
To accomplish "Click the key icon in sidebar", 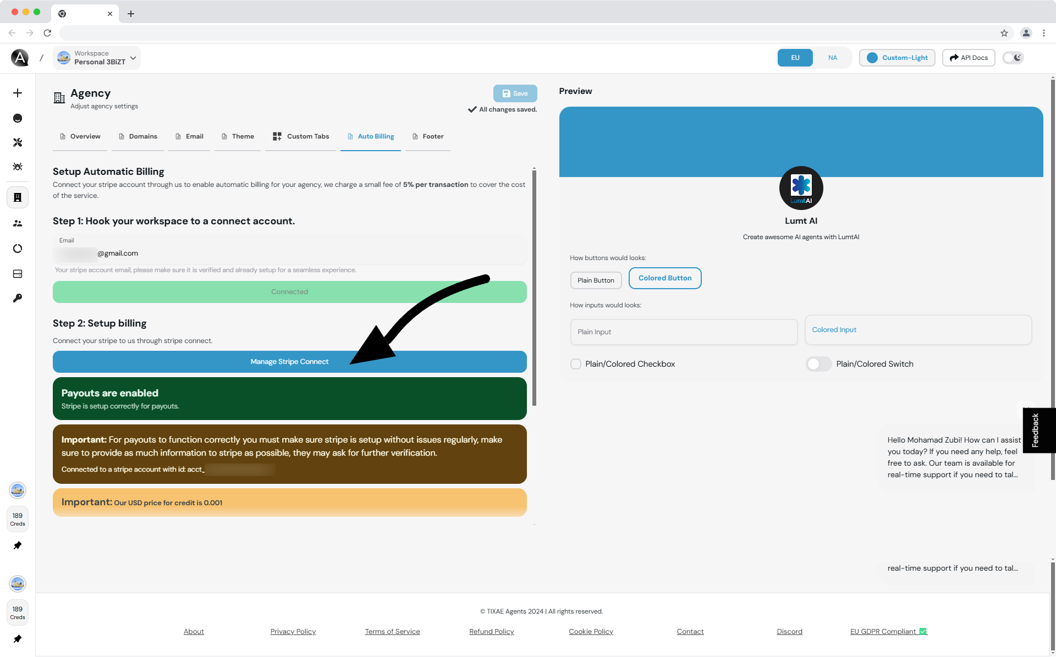I will click(x=18, y=298).
